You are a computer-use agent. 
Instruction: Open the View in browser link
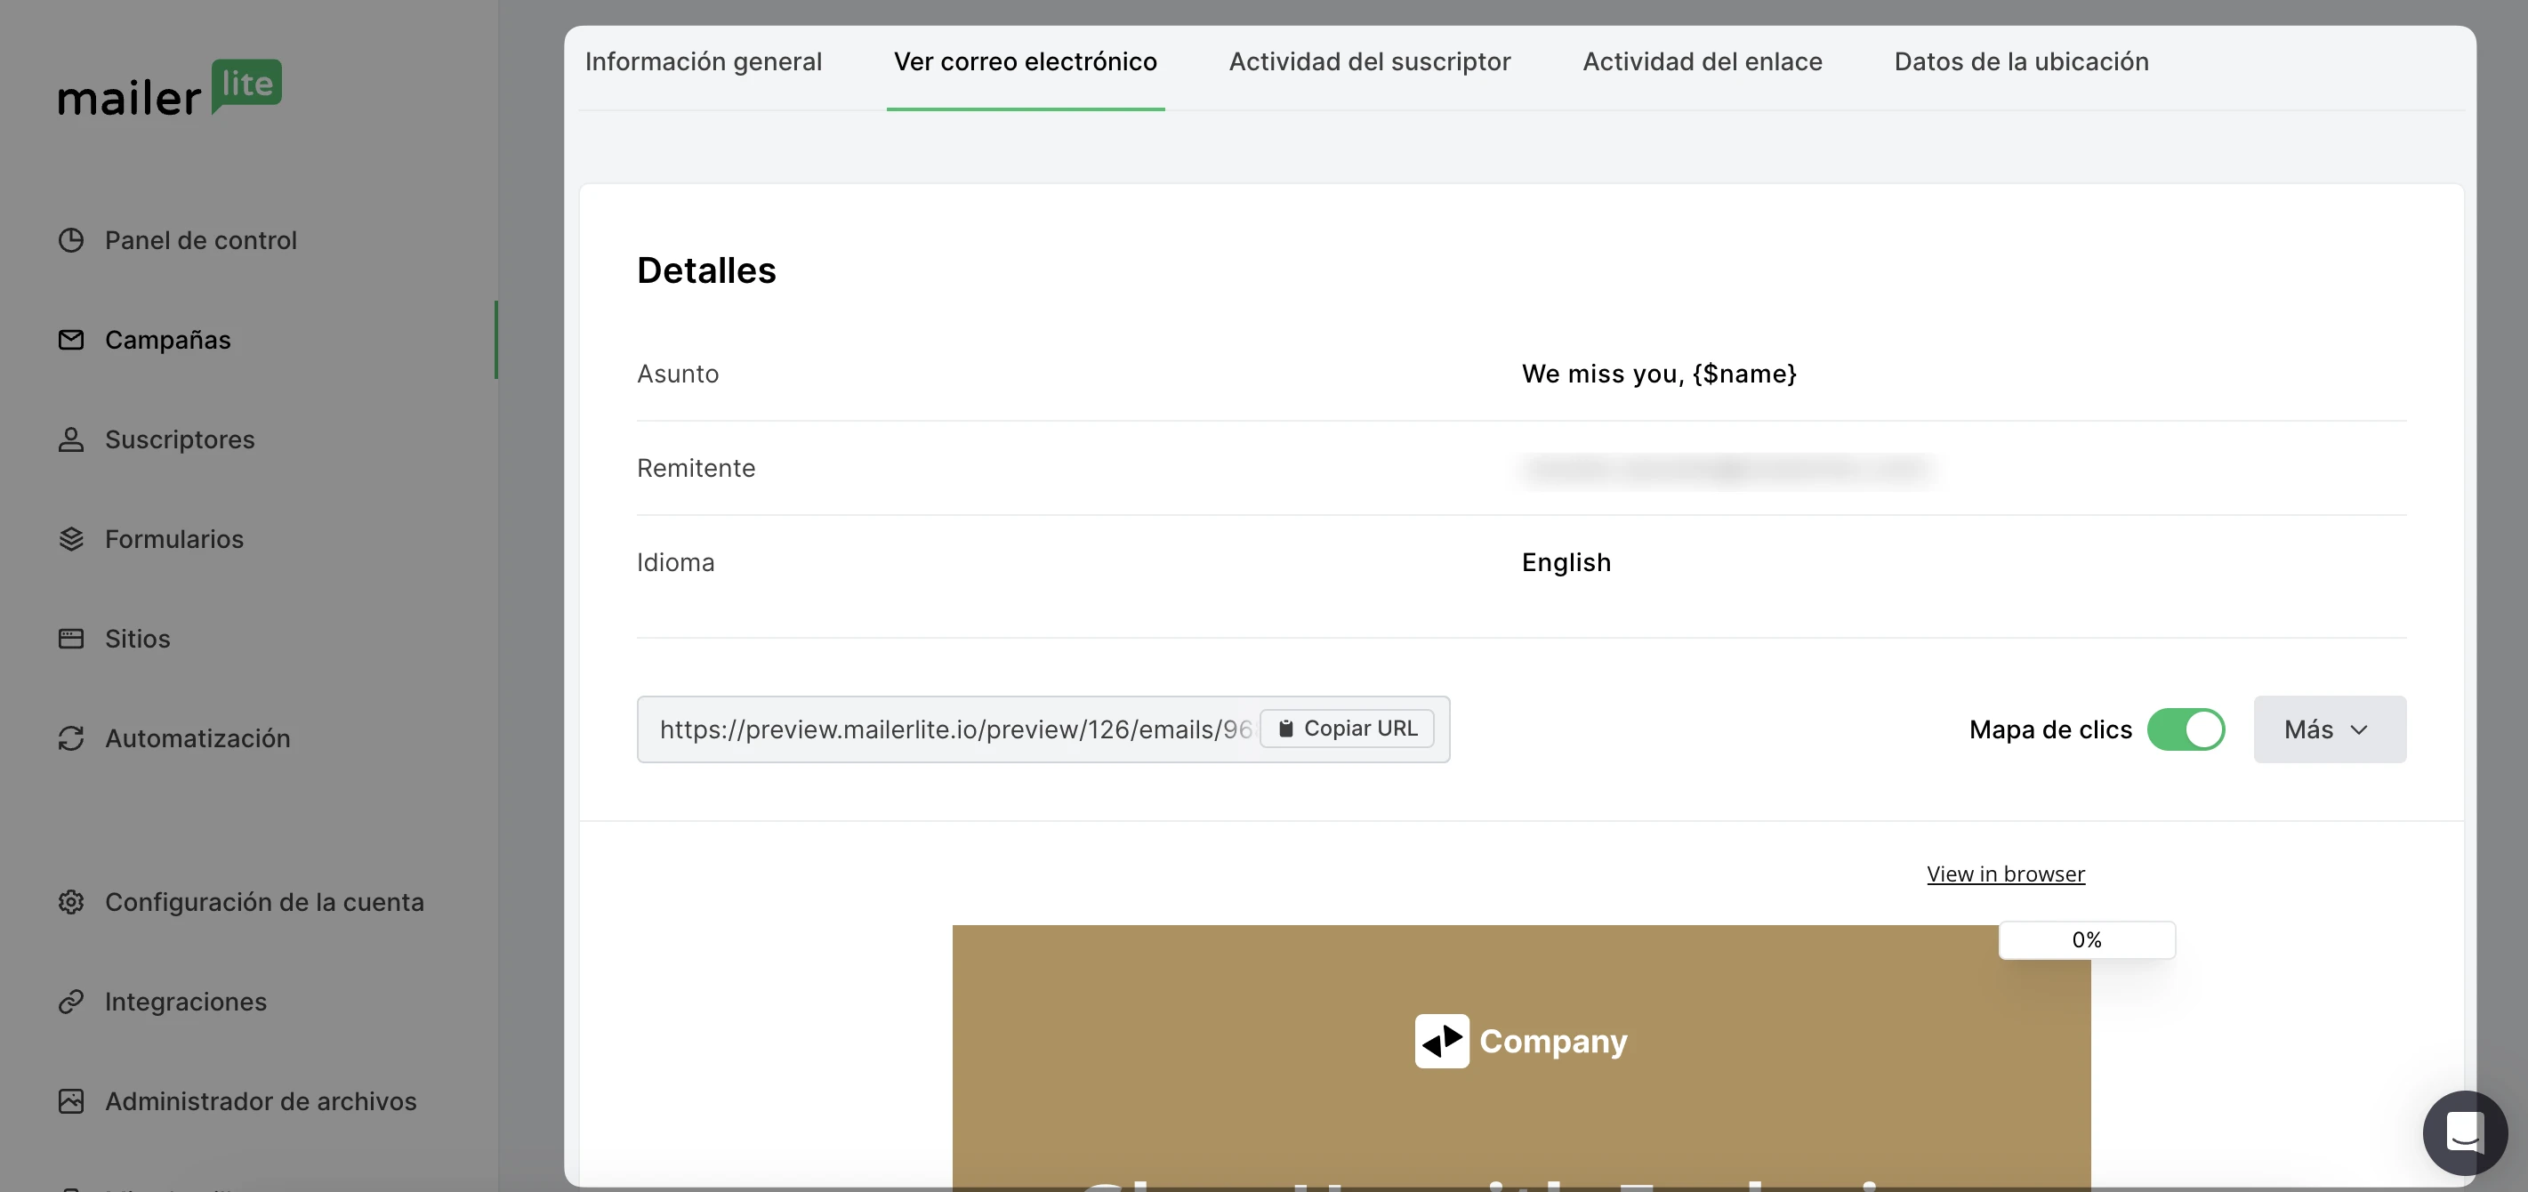coord(2005,874)
